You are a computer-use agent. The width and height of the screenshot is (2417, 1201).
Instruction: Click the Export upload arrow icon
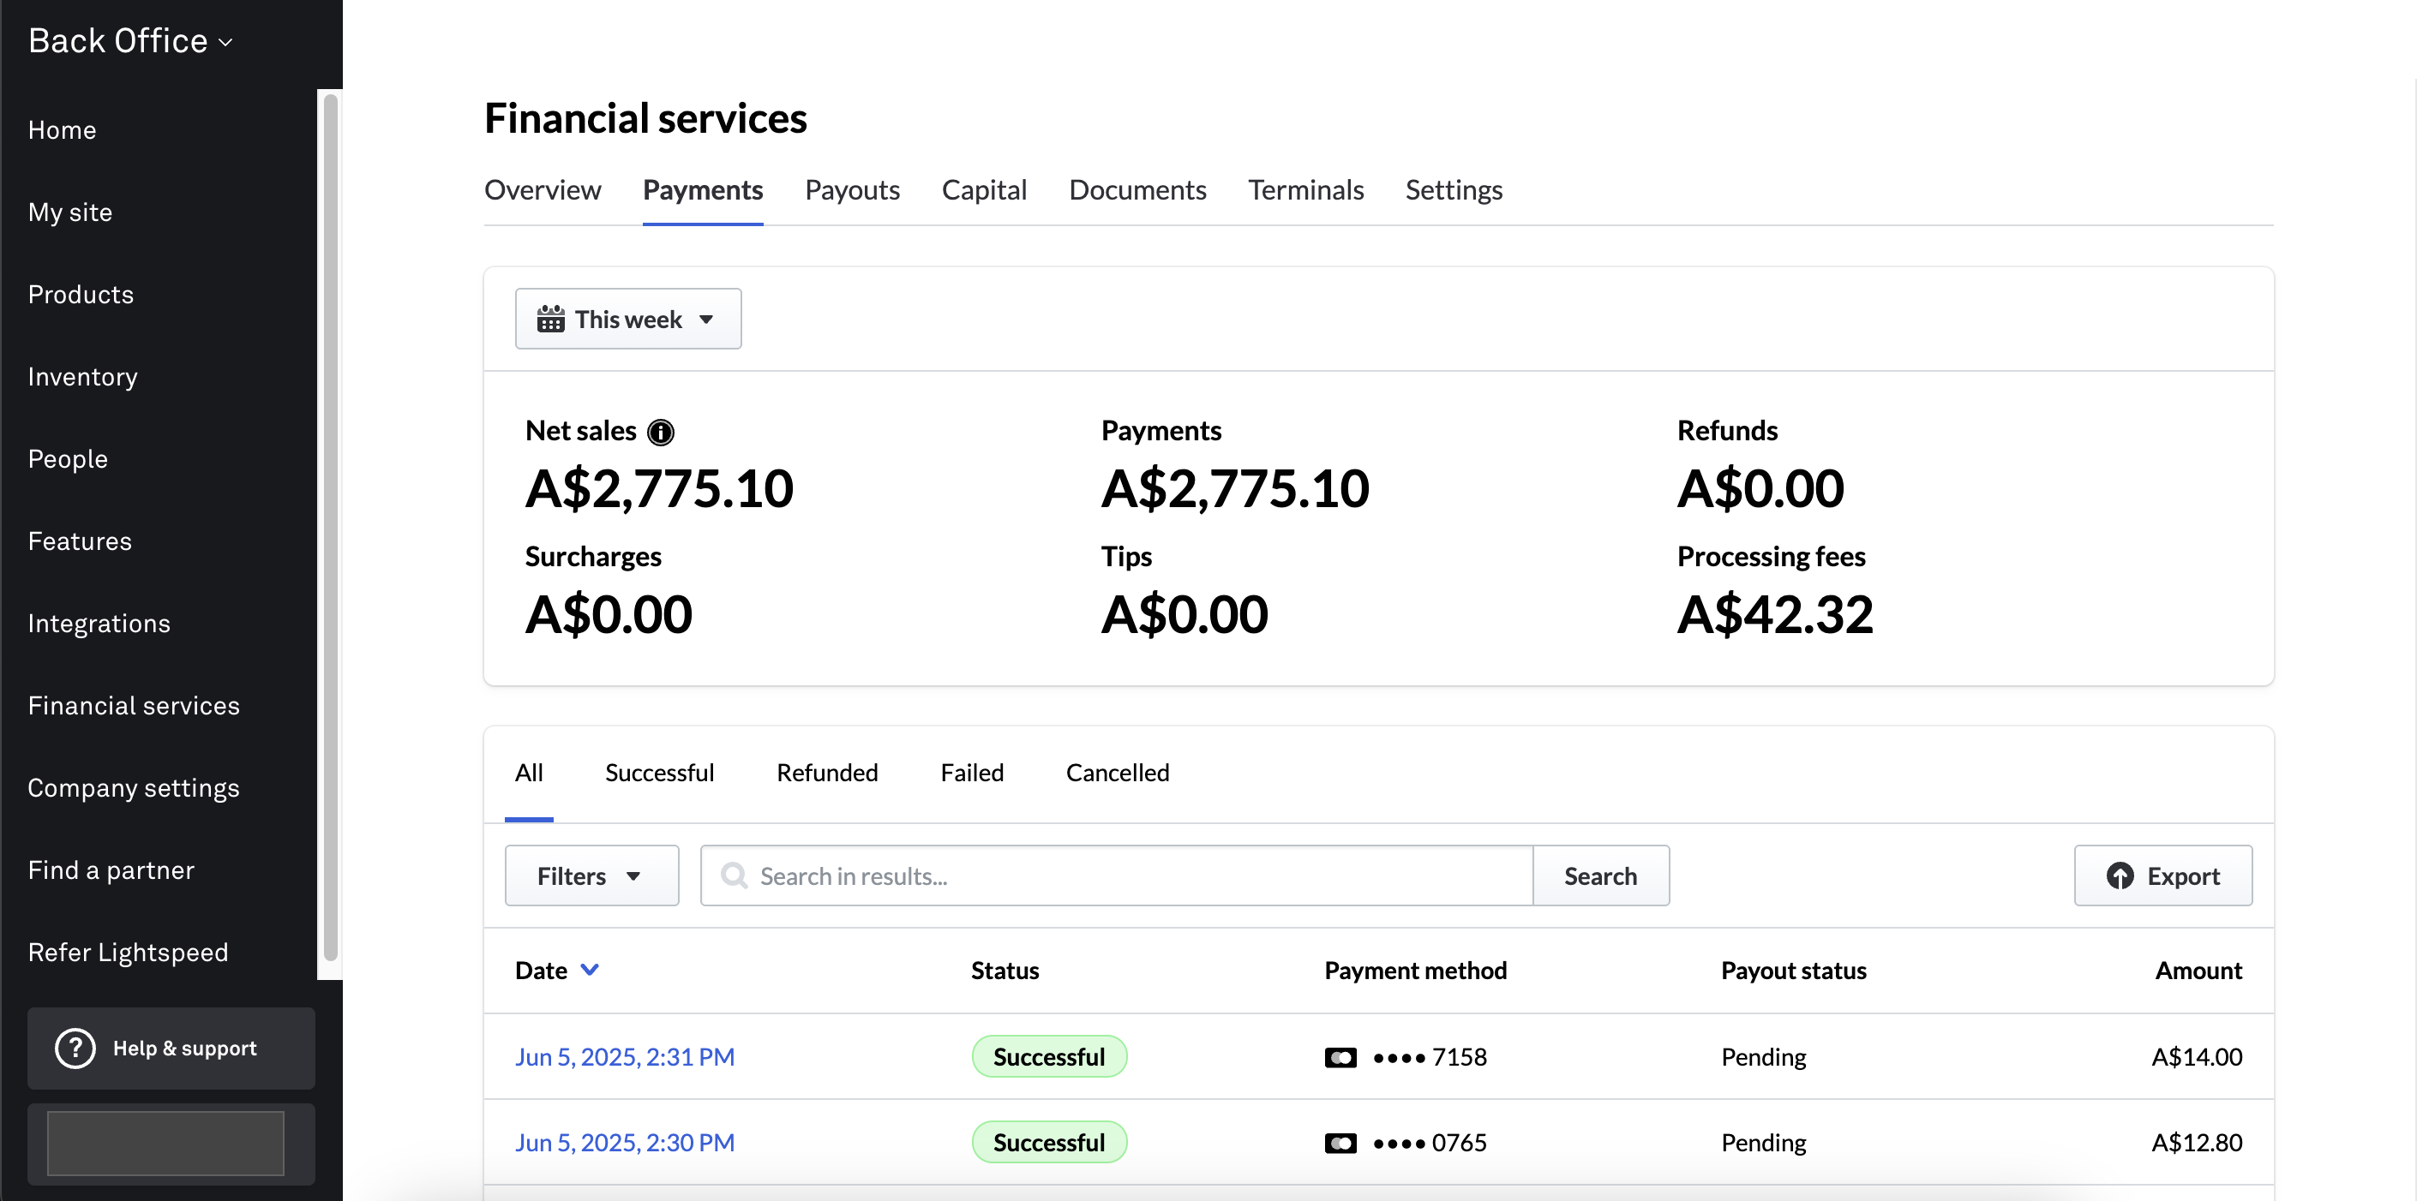pyautogui.click(x=2120, y=875)
